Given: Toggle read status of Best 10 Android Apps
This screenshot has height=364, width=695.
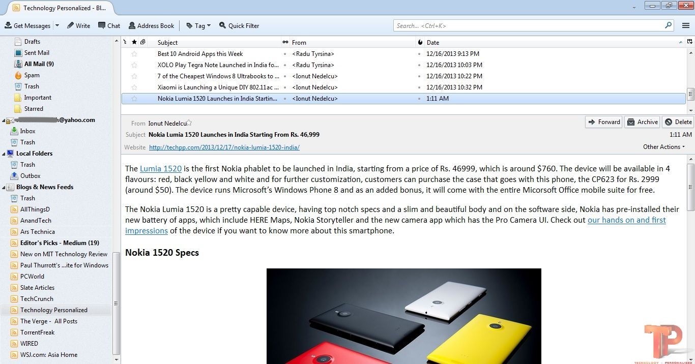Looking at the screenshot, I should pos(285,54).
